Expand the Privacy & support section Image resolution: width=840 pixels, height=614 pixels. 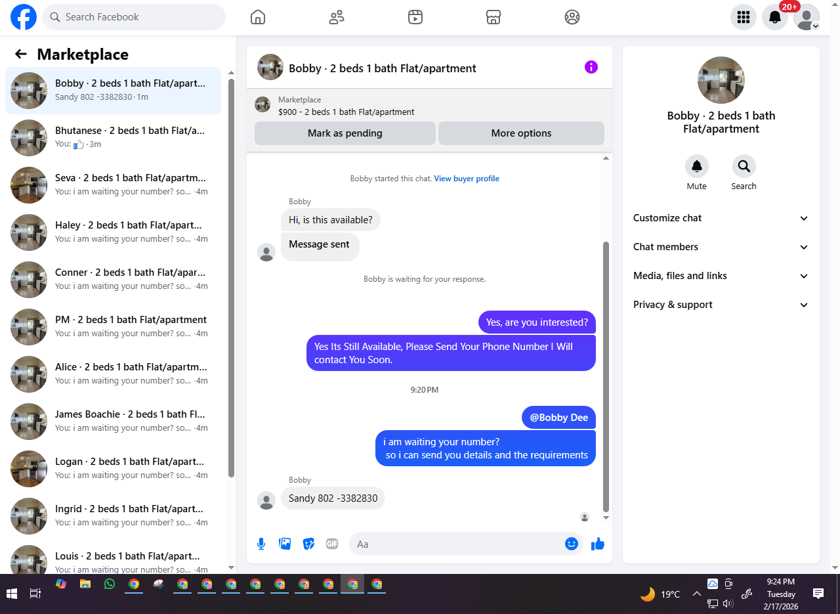click(x=721, y=305)
